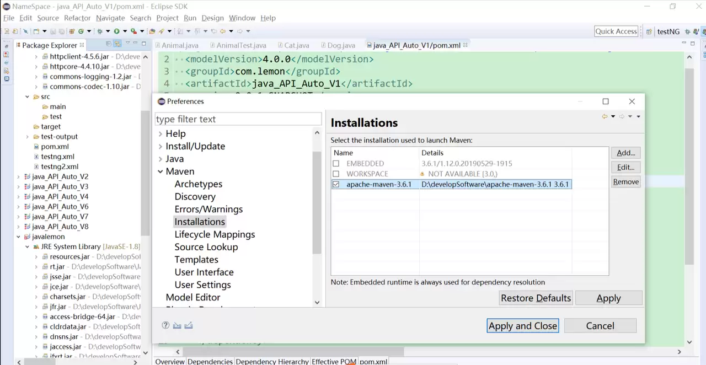The height and width of the screenshot is (365, 706).
Task: Uncheck apache-maven-3.6.1 installation checkbox
Action: 336,184
